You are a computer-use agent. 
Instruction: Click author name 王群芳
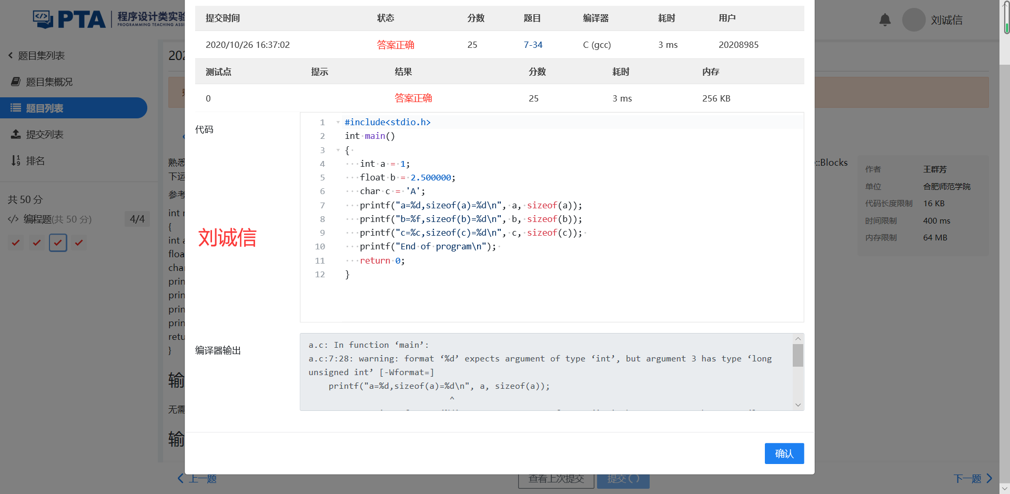tap(935, 169)
